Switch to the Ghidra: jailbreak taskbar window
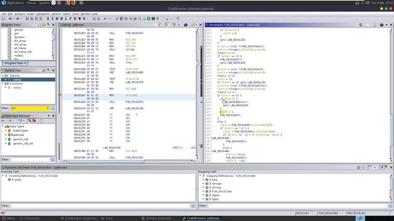The width and height of the screenshot is (394, 221). coord(156,219)
